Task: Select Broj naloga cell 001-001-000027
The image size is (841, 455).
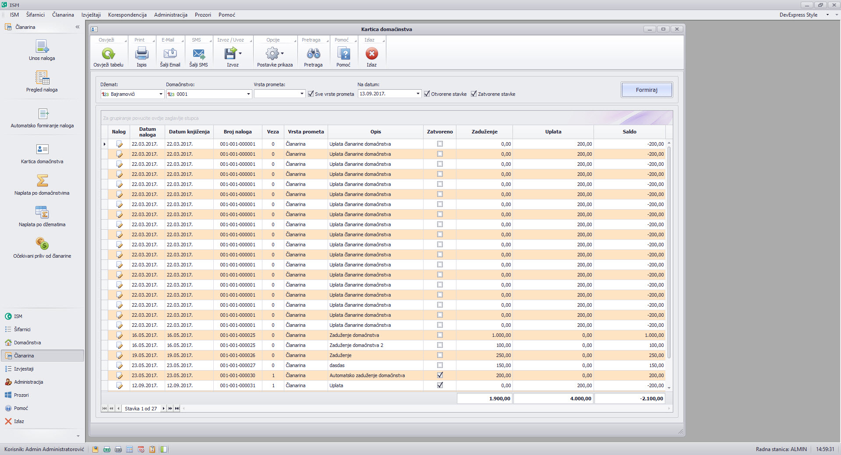Action: [237, 365]
